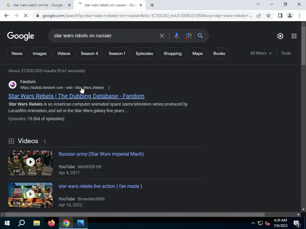Switch to Chrome on taskbar
This screenshot has width=306, height=229.
(x=66, y=223)
